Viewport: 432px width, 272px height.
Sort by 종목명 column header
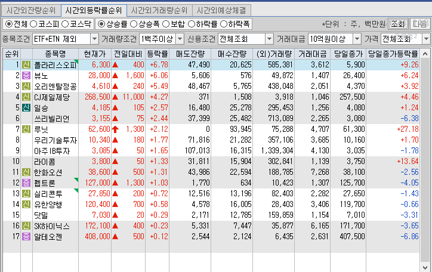(55, 54)
